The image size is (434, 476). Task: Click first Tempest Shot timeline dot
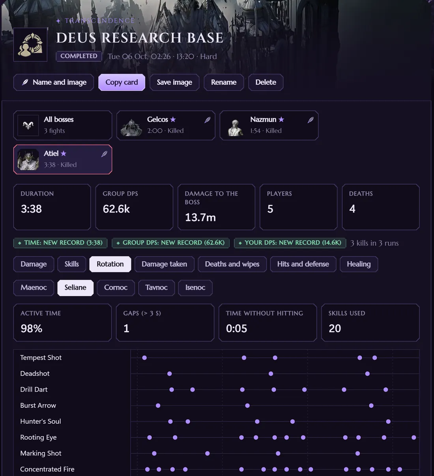(144, 358)
